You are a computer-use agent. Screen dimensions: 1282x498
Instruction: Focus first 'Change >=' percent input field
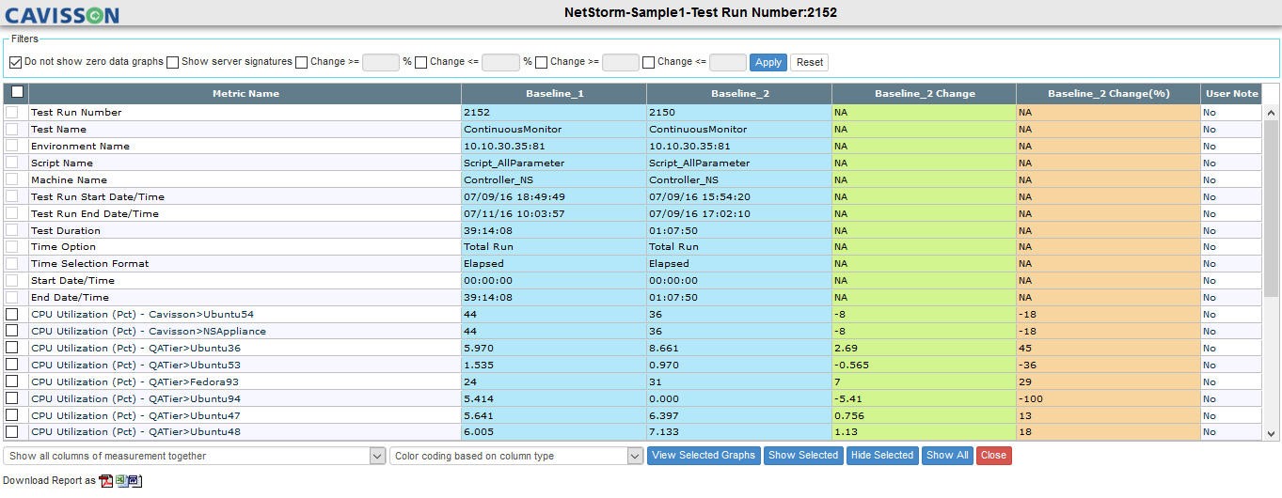tap(381, 62)
